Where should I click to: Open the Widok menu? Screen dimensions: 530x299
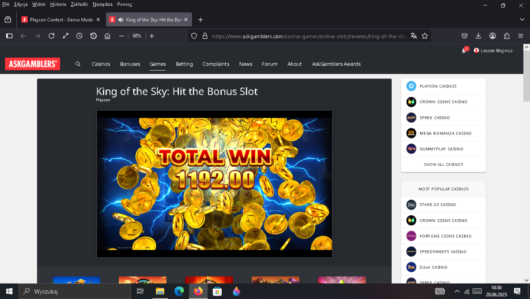point(39,4)
